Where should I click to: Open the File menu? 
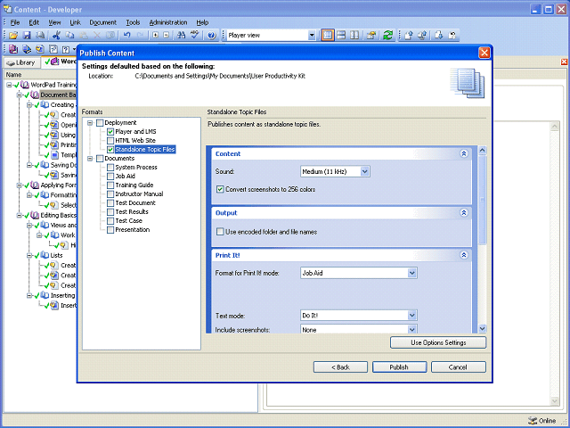click(x=15, y=22)
